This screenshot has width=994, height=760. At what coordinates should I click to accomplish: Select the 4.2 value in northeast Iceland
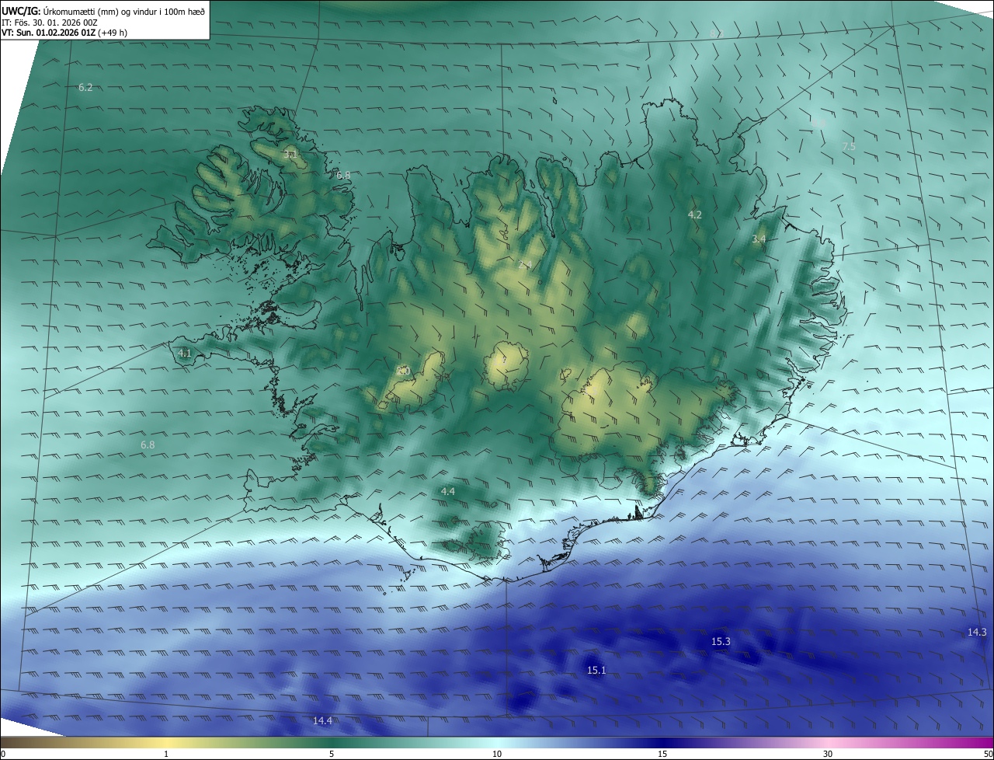tap(695, 215)
